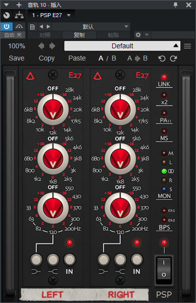This screenshot has height=303, width=196.
Task: Expand the arrow next to gear icon
Action: (x=147, y=35)
